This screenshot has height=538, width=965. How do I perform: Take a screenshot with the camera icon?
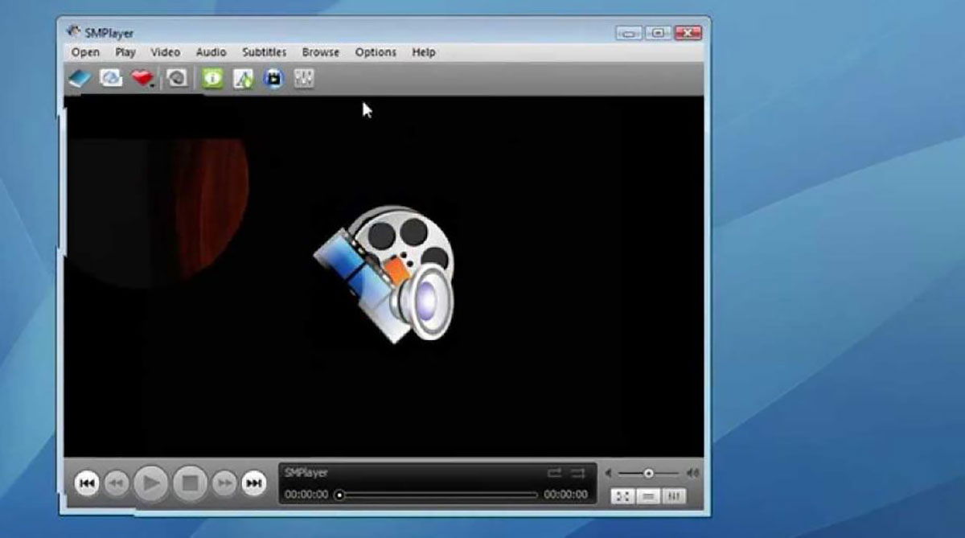(x=178, y=78)
